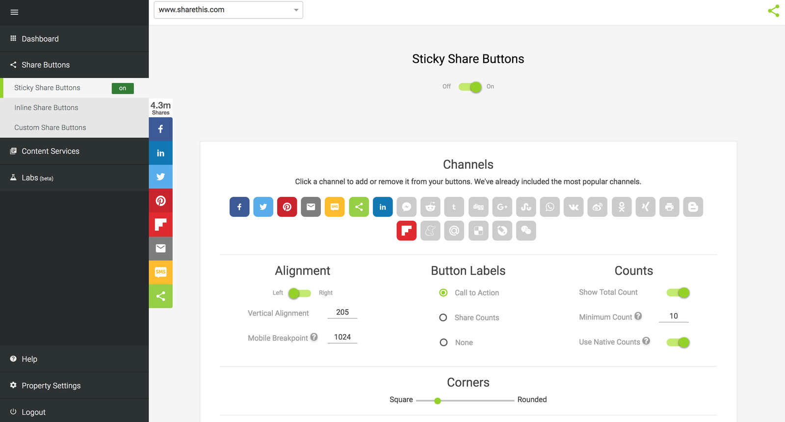Image resolution: width=785 pixels, height=422 pixels.
Task: Add the VK channel
Action: 574,207
